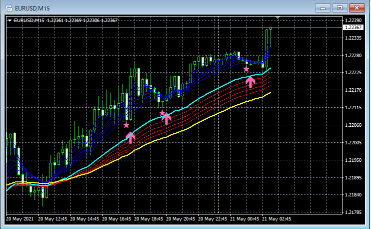
Task: Click the 20 May 2021 time label
Action: [20, 219]
